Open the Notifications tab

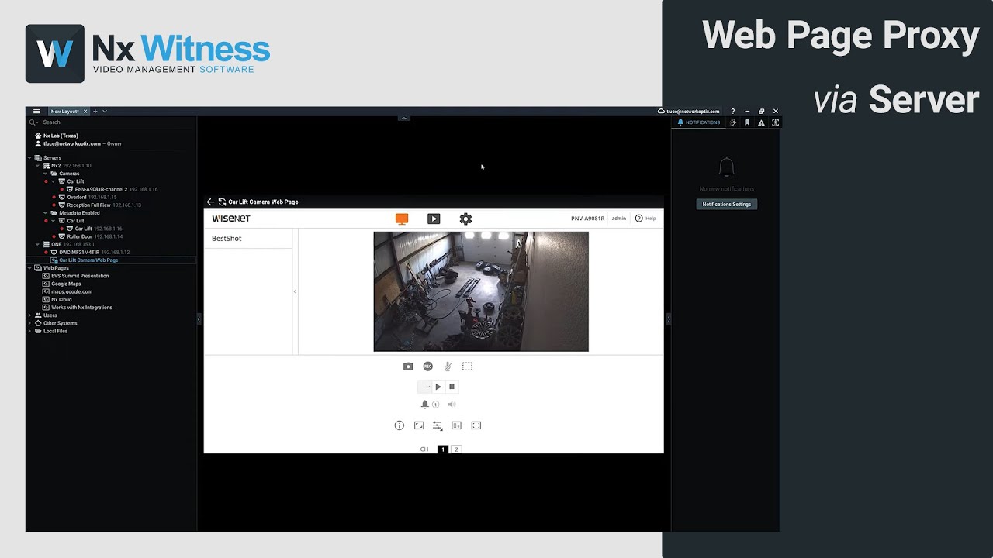pos(699,122)
